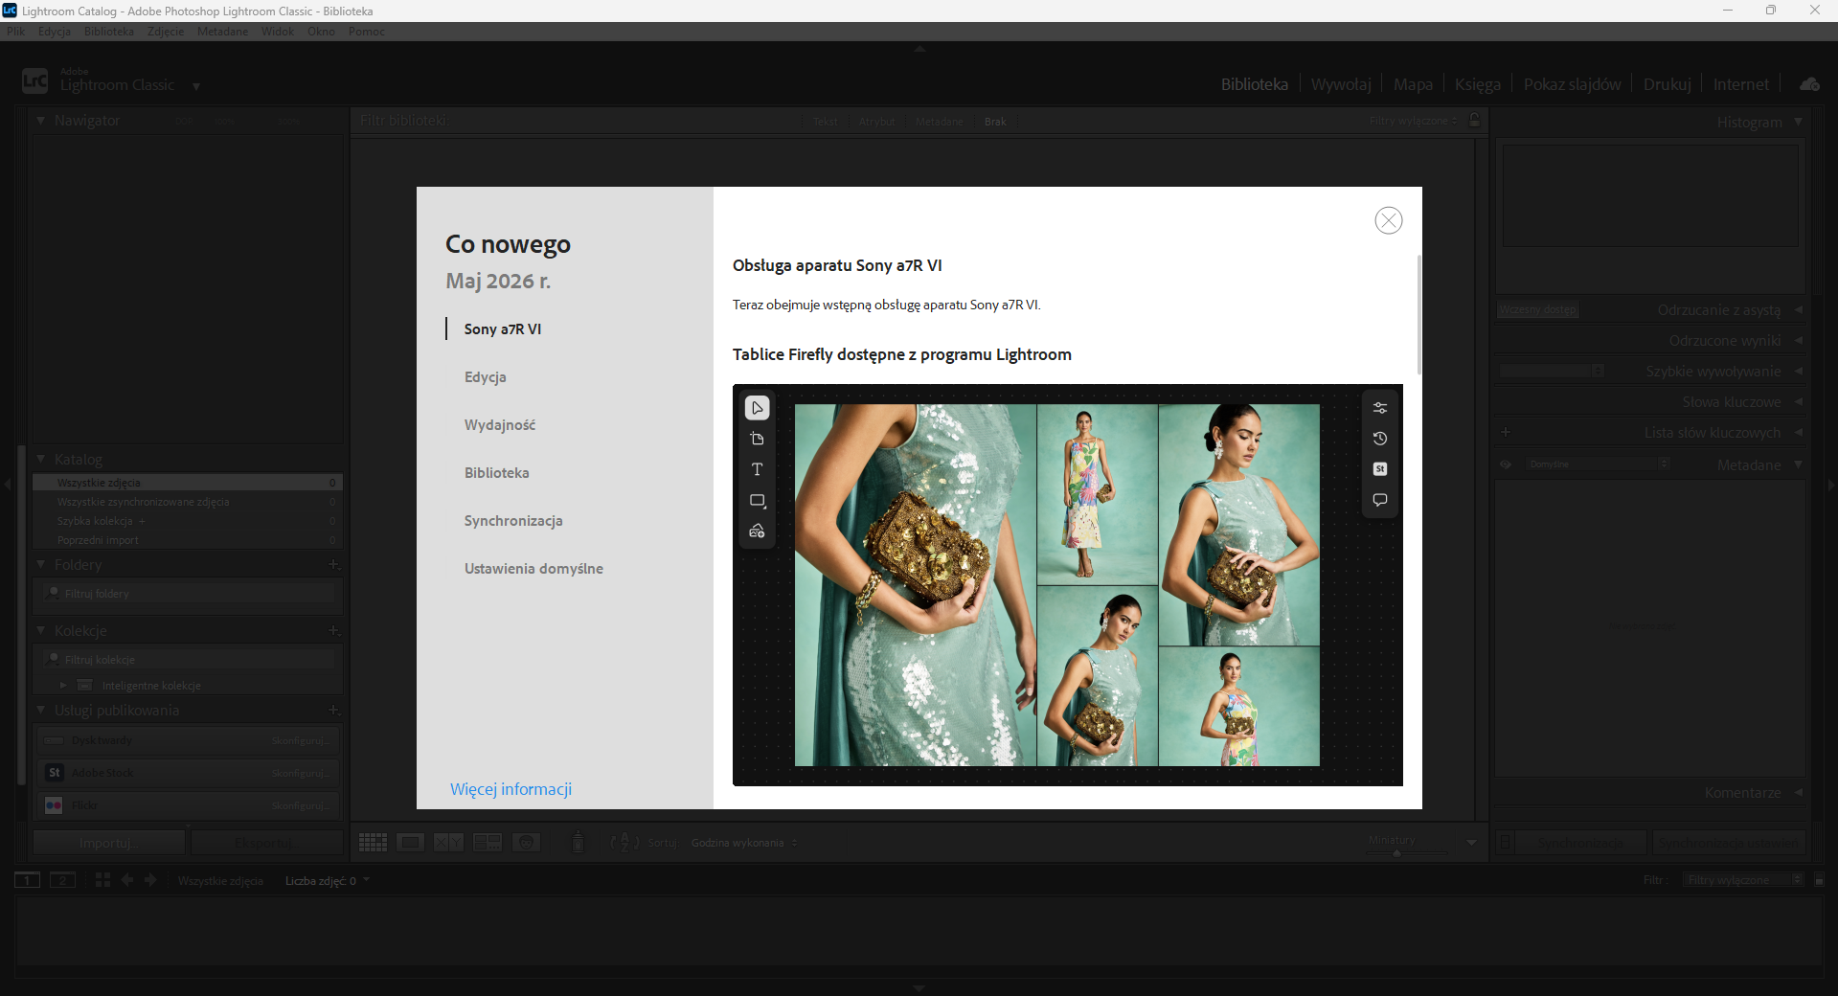Click second window button 2 in filmstrip bar
This screenshot has width=1838, height=996.
(x=62, y=880)
